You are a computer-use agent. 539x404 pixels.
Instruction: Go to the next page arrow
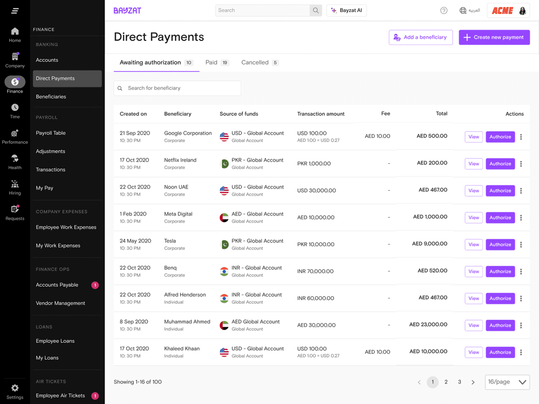pos(473,382)
